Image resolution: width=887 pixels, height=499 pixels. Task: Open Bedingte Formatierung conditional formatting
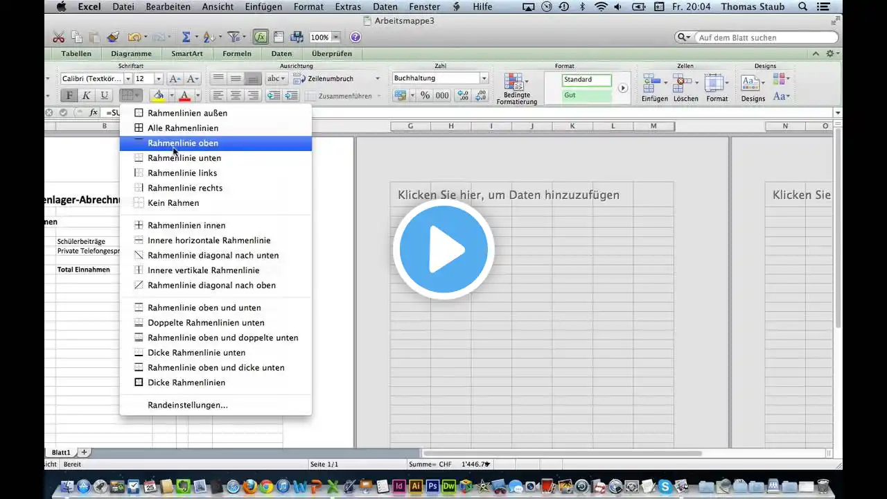(x=516, y=89)
